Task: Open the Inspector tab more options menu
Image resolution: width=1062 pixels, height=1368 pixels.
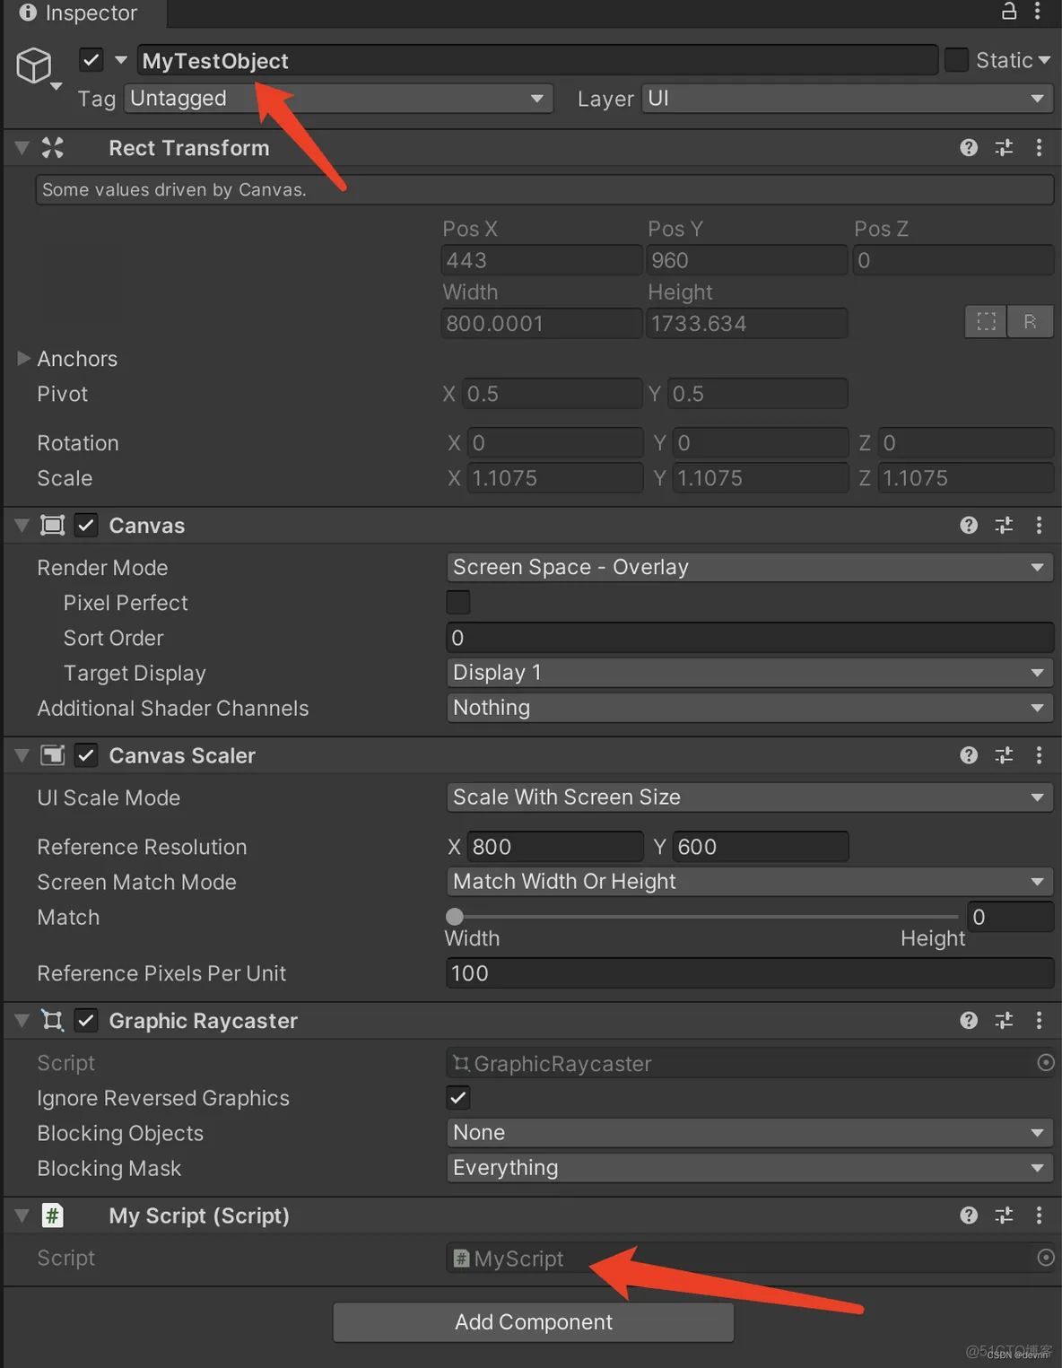Action: click(x=1038, y=11)
